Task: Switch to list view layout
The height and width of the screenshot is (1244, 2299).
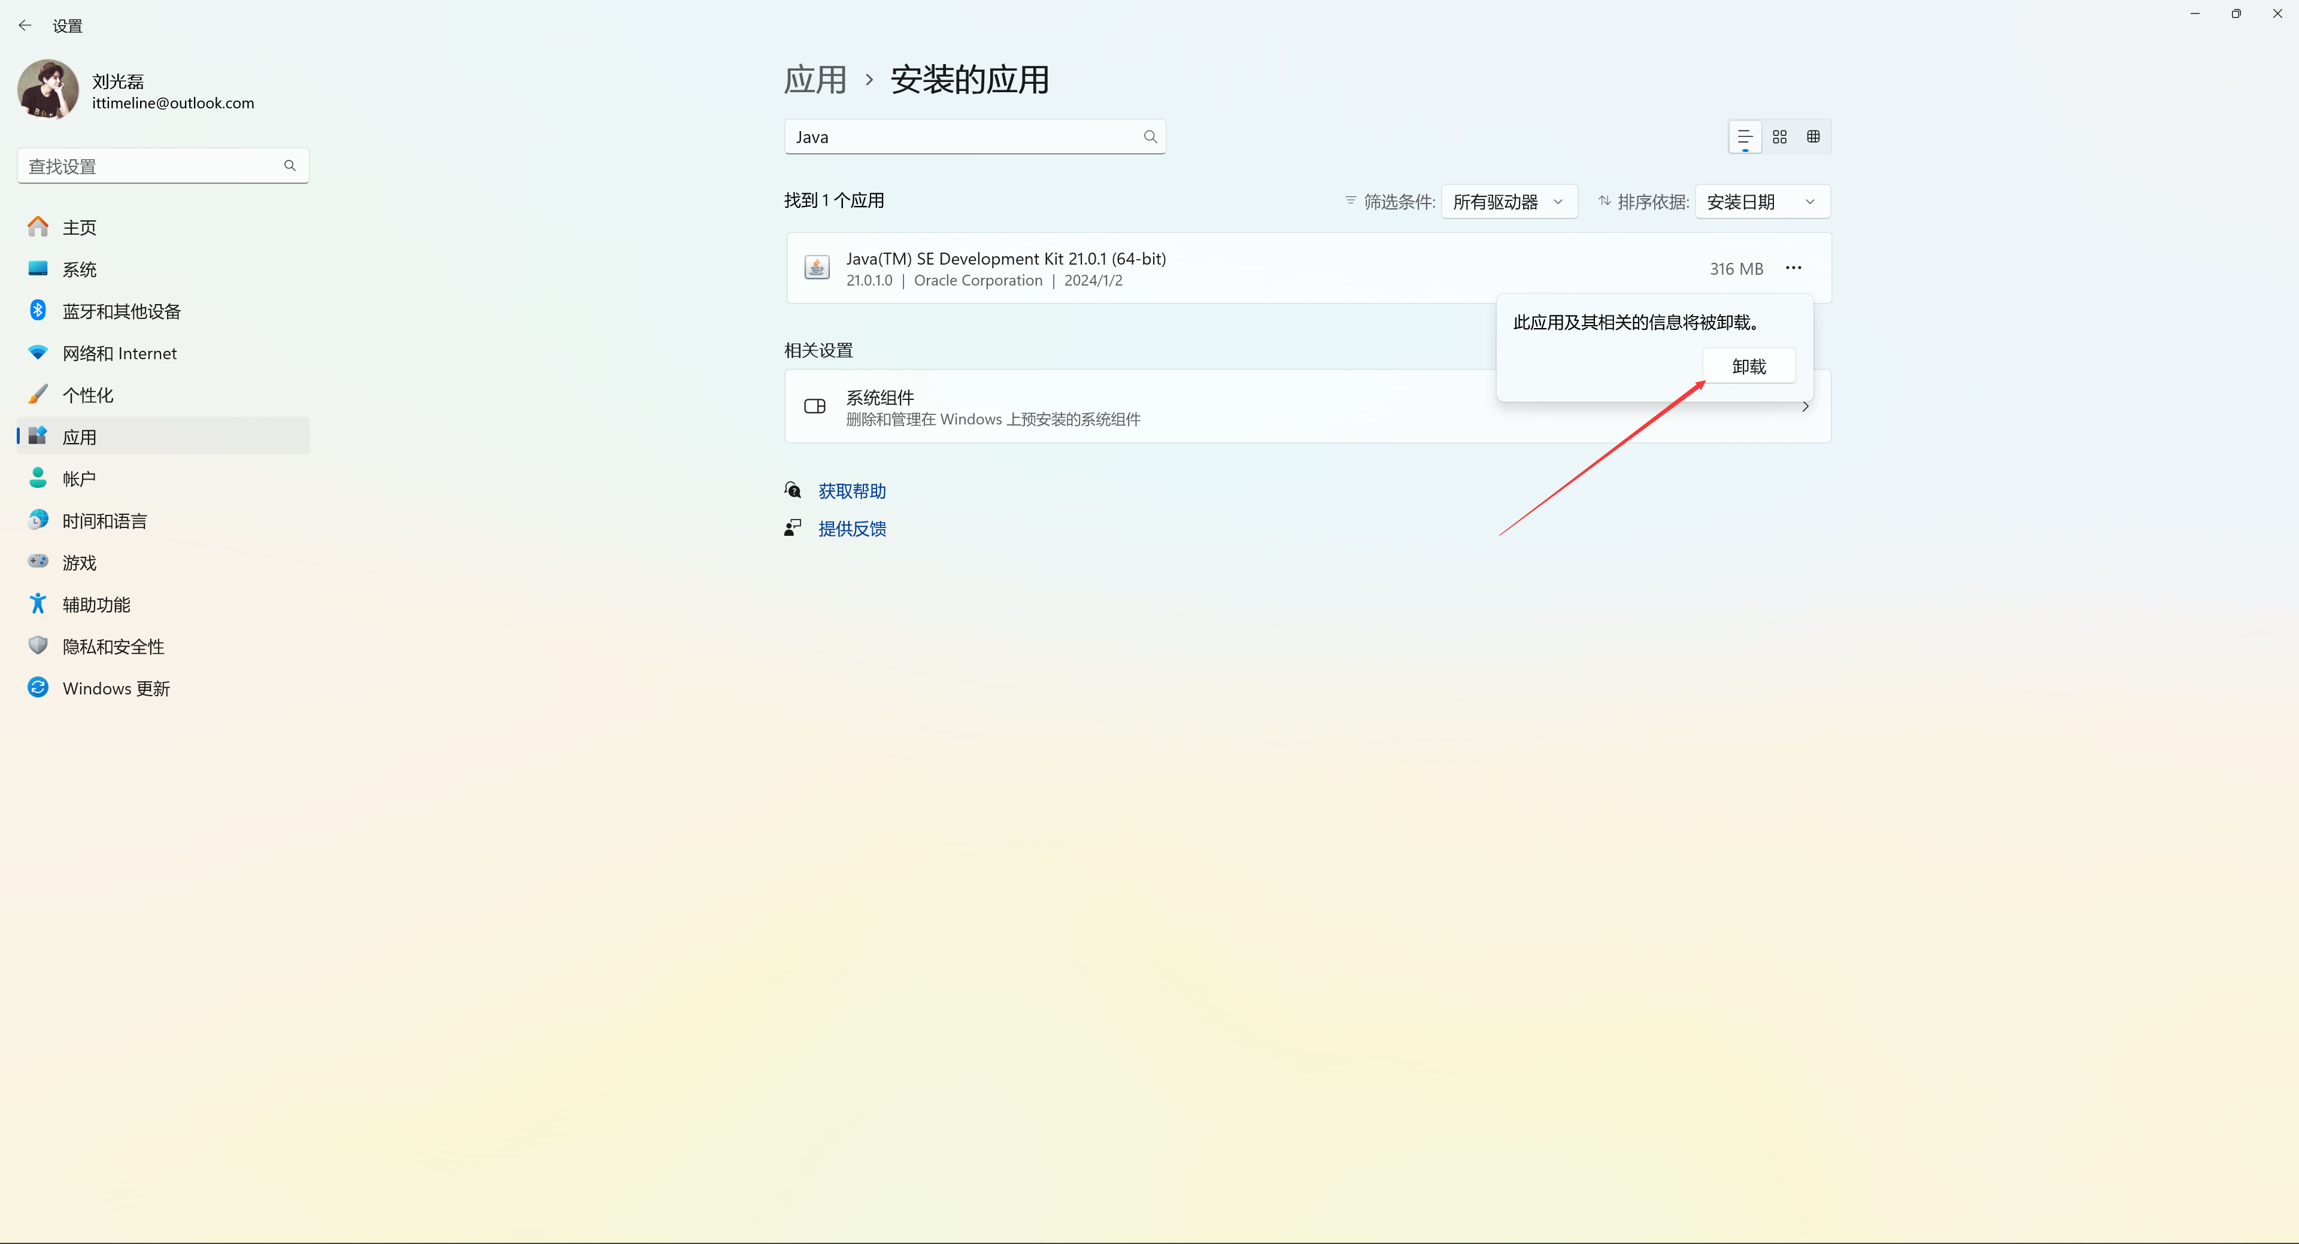Action: coord(1745,136)
